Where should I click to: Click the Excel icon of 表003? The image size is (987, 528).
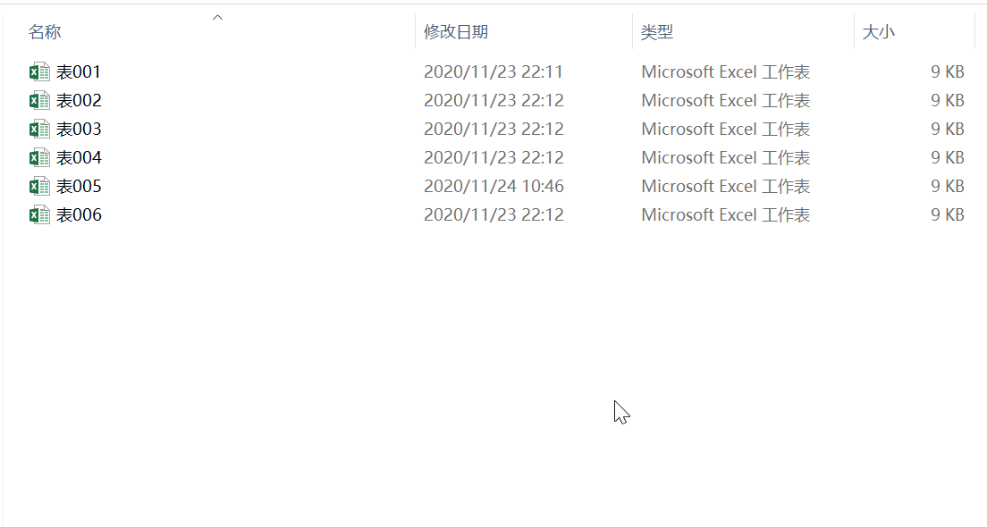coord(39,129)
